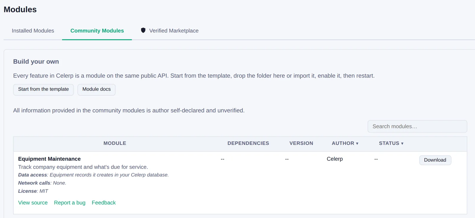The height and width of the screenshot is (218, 475).
Task: Select the Community Modules tab
Action: pos(97,31)
